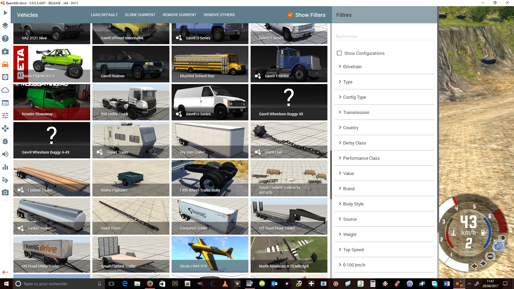Expand the Drivetrain filter
This screenshot has height=289, width=514.
pos(384,67)
